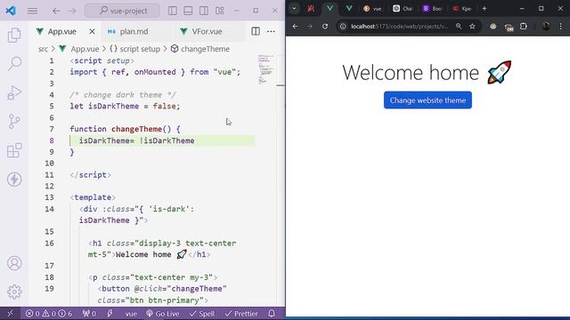Viewport: 570px width, 320px height.
Task: Go forward in VS Code navigation
Action: 73,11
